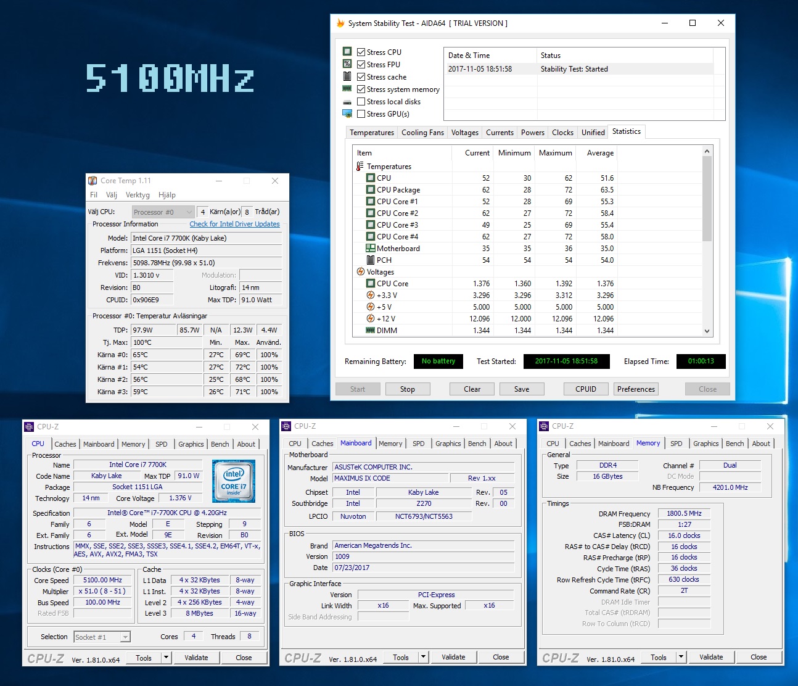The height and width of the screenshot is (686, 798).
Task: Open Tools dropdown arrow in CPU-Z Mainboard window
Action: tap(423, 658)
